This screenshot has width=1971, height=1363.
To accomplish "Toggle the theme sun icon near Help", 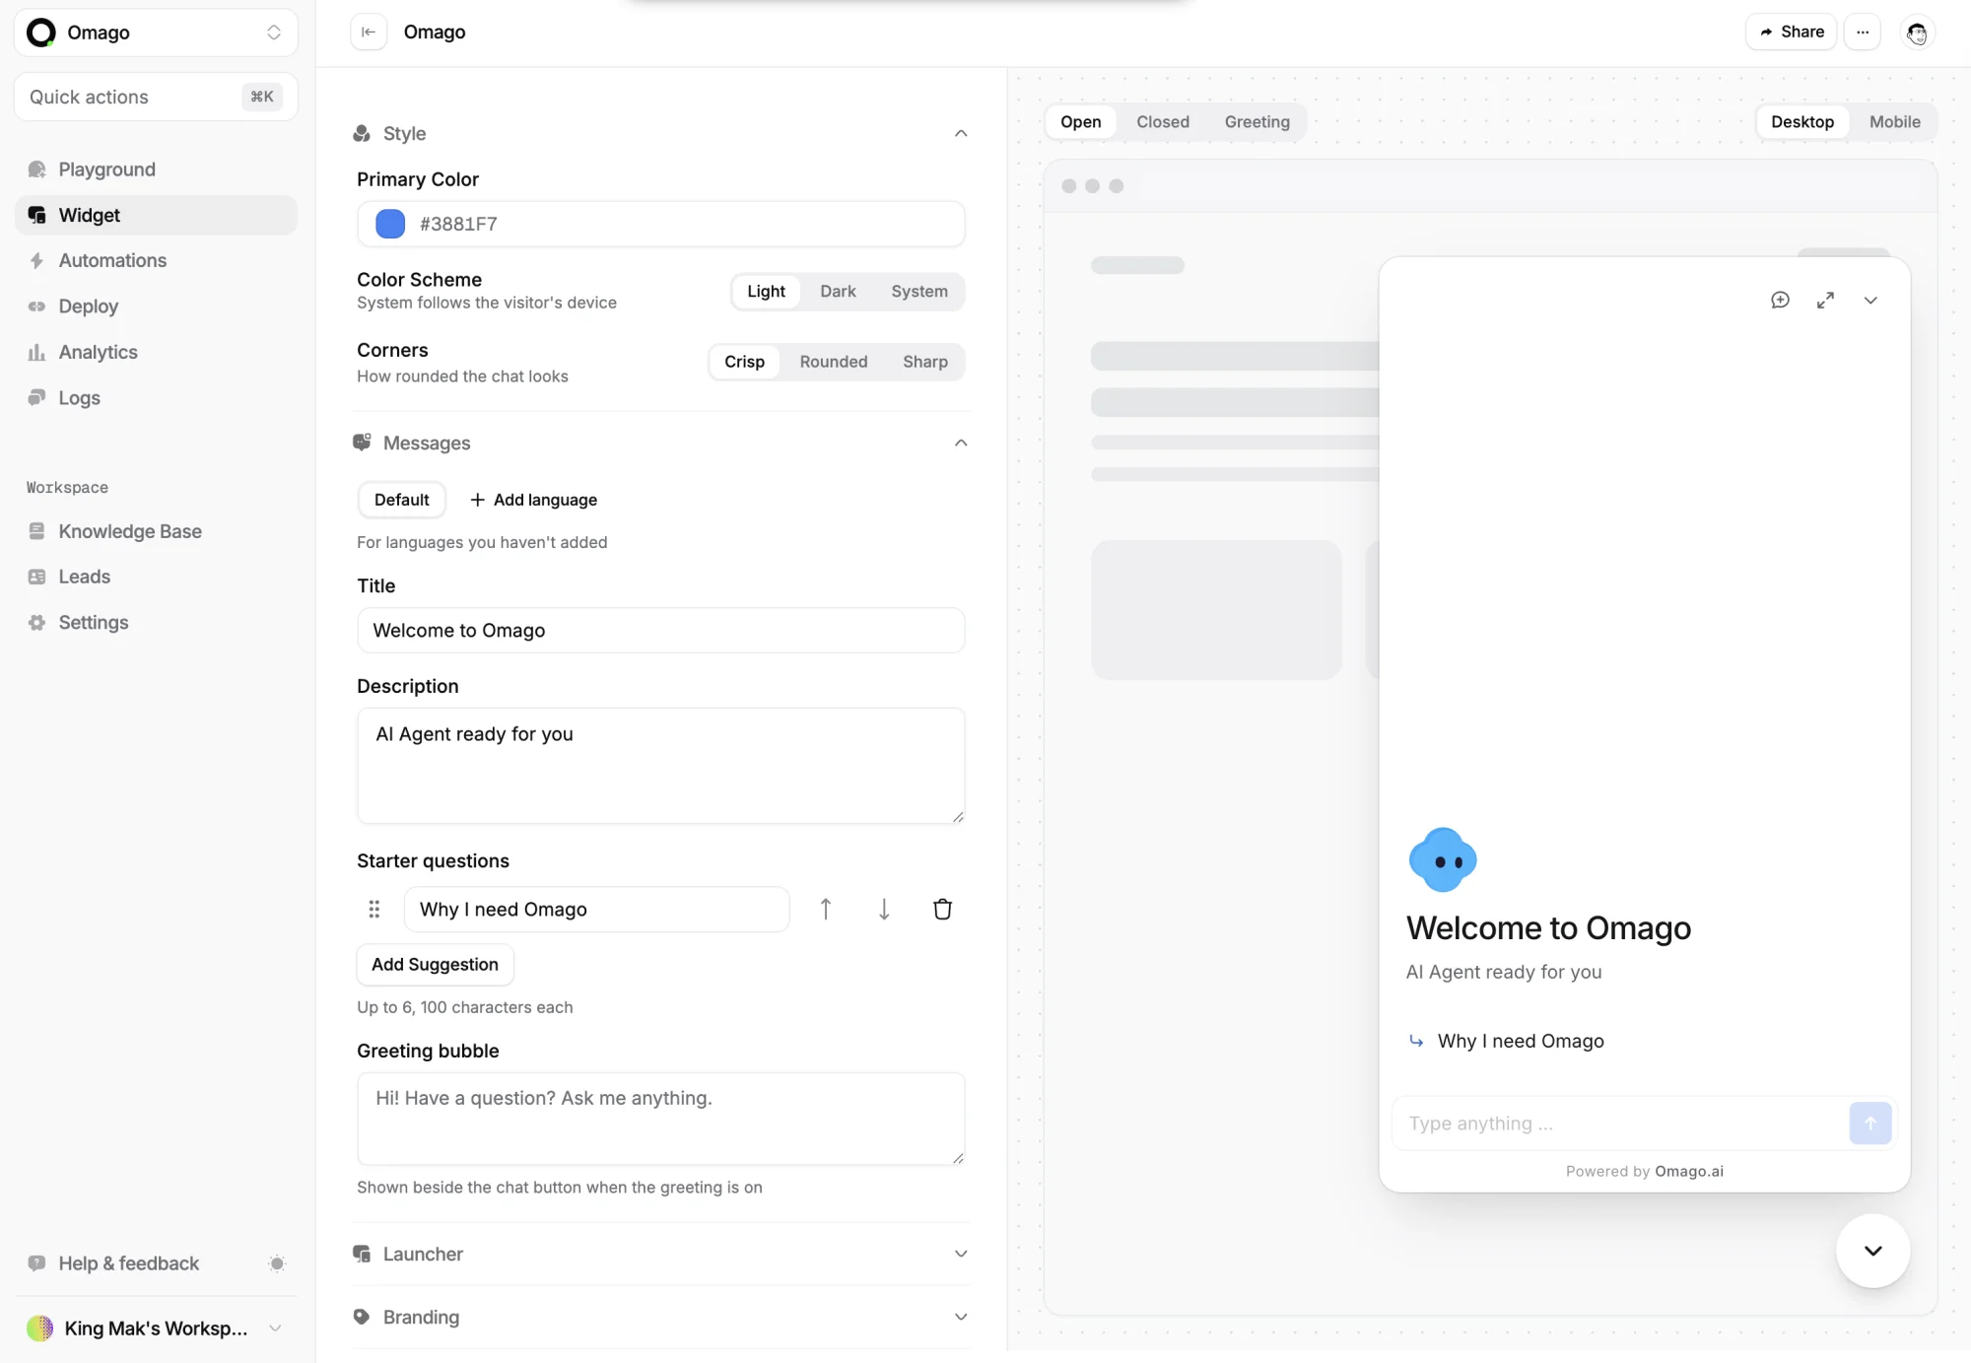I will 277,1263.
